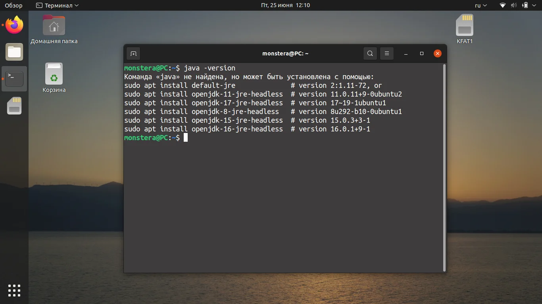The height and width of the screenshot is (304, 542).
Task: Close the monstera@PC terminal window
Action: 438,53
